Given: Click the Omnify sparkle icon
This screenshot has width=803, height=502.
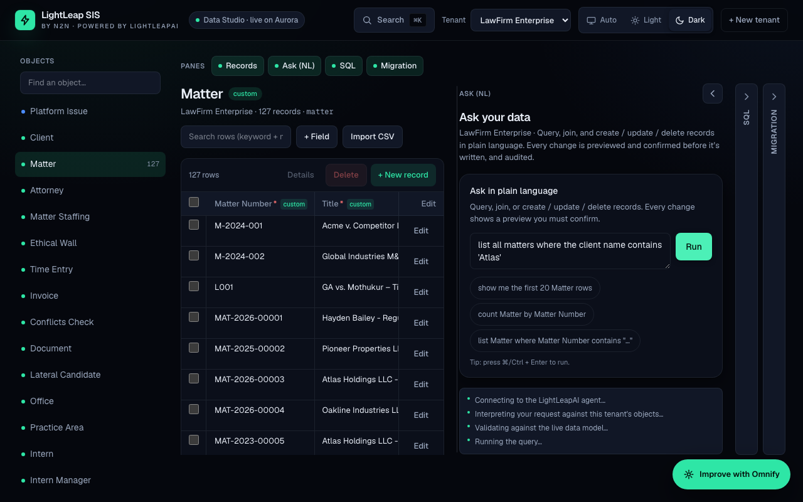Looking at the screenshot, I should (x=689, y=474).
